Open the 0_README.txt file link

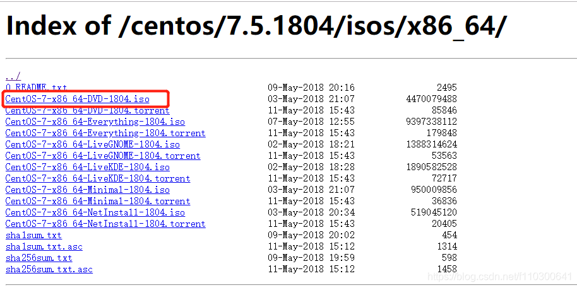tap(36, 88)
